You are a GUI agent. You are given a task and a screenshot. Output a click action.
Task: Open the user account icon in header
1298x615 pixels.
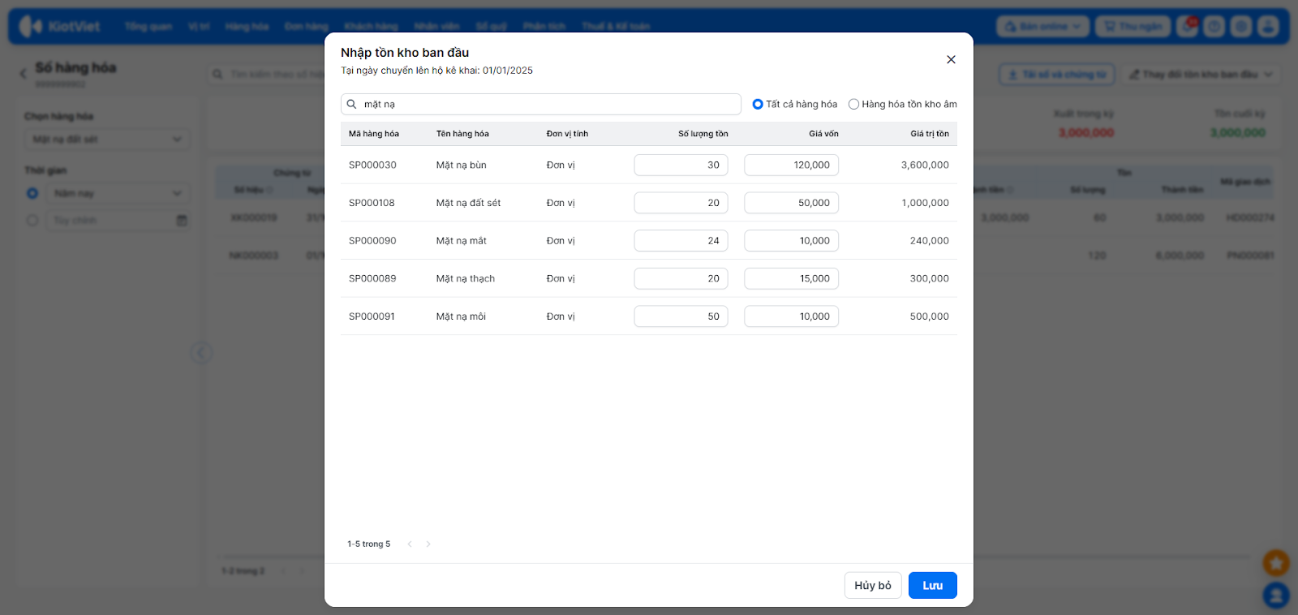[x=1268, y=27]
